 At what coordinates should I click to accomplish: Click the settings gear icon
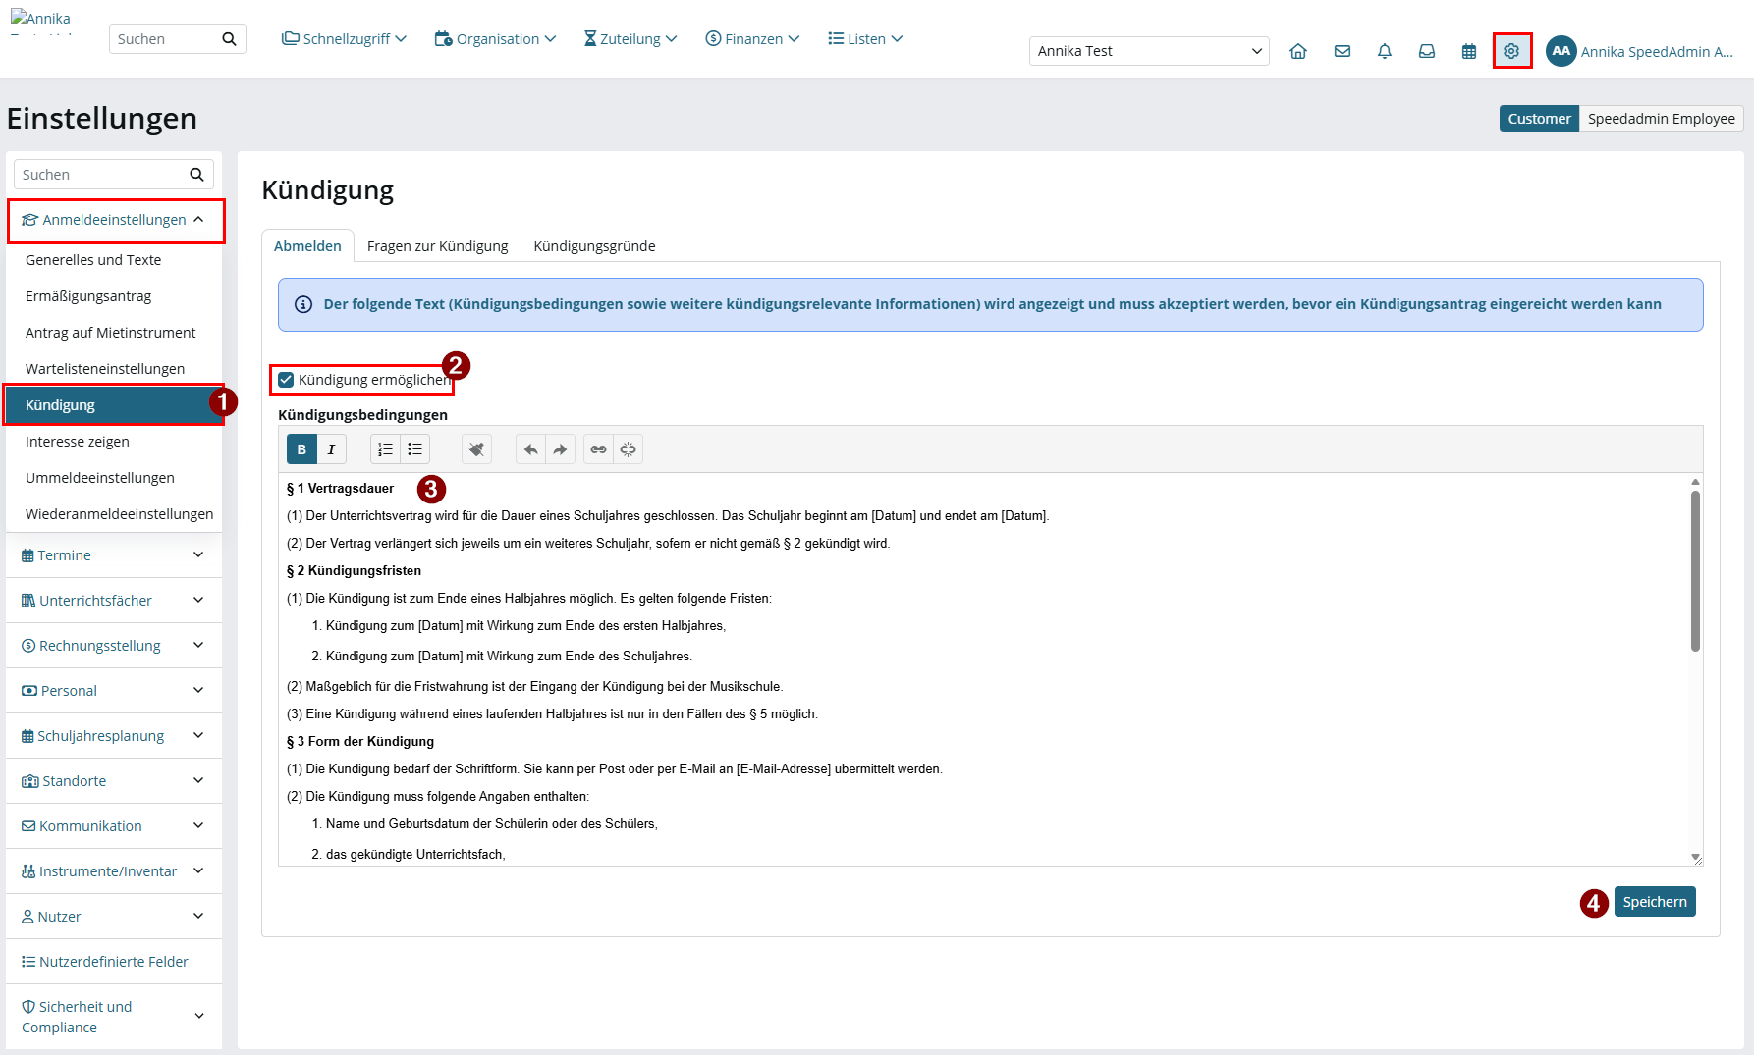pos(1511,51)
